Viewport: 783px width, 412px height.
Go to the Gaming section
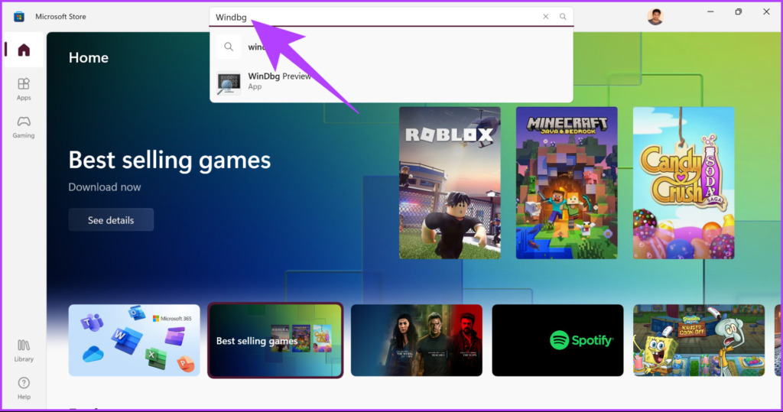click(x=24, y=127)
